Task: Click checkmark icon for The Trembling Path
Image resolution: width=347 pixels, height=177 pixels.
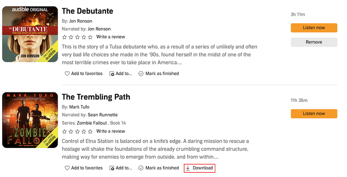Action: pyautogui.click(x=141, y=168)
